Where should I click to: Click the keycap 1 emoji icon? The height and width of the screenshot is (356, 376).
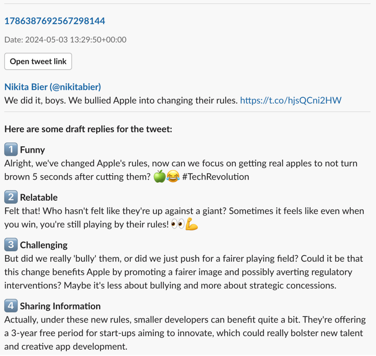[11, 150]
